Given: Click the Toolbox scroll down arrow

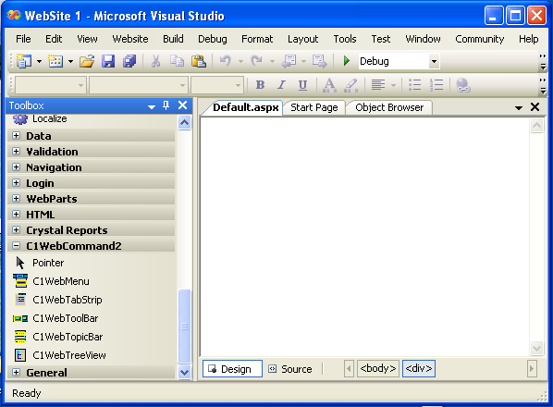Looking at the screenshot, I should [x=184, y=372].
